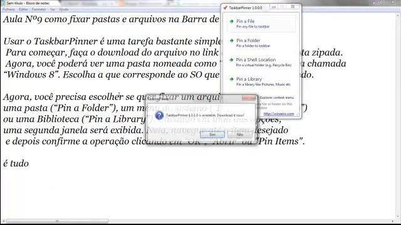Click the blue question mark icon
This screenshot has height=225, width=401.
(x=159, y=115)
